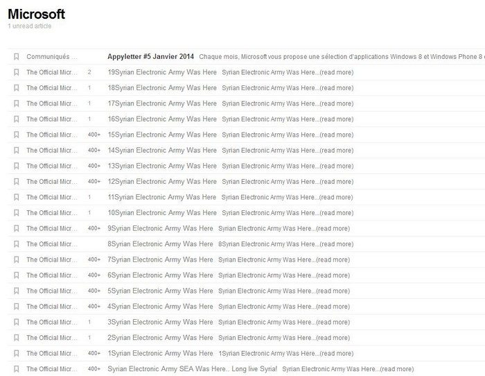Click The Official Micr source in 2Syrian row
The width and height of the screenshot is (485, 376).
(x=52, y=338)
